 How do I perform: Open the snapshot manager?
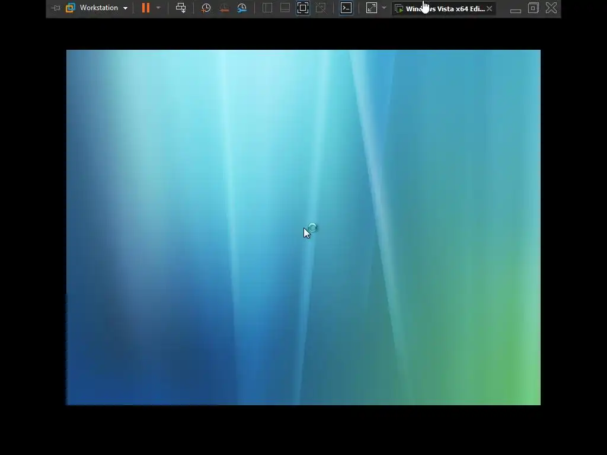tap(242, 8)
